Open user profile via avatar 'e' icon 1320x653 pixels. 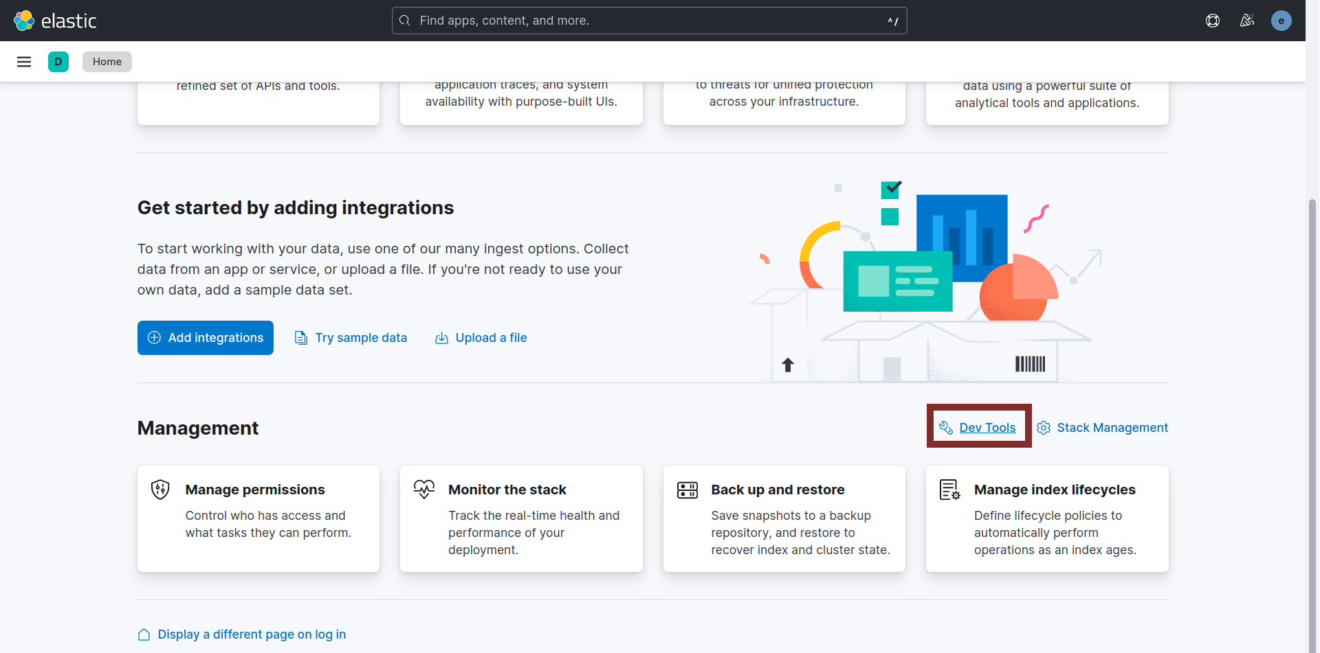[x=1281, y=21]
